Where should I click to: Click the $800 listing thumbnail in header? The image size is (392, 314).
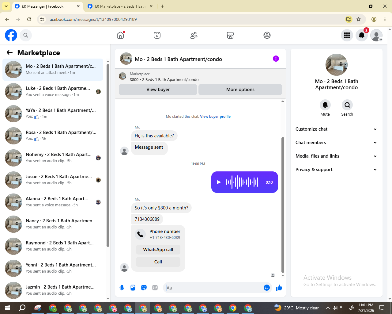123,76
